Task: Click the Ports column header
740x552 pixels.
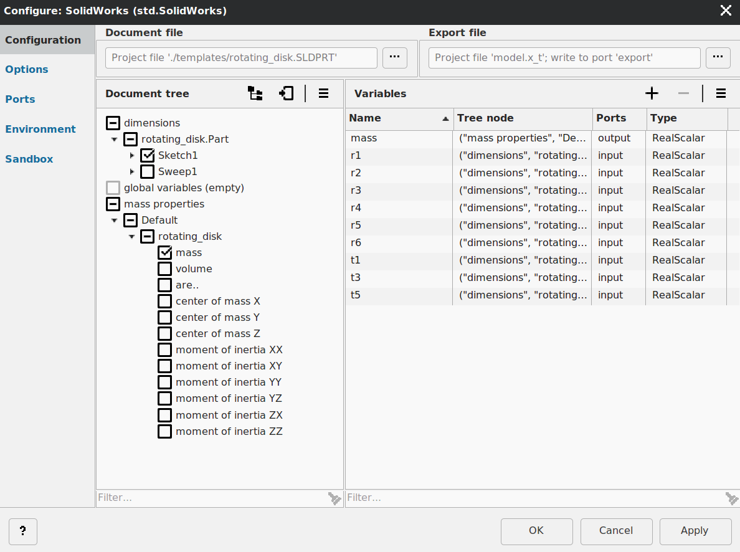Action: [x=619, y=118]
